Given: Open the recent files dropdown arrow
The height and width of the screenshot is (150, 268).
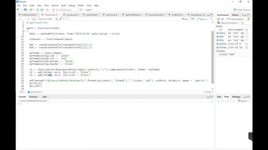Looking at the screenshot, I should [33, 10].
